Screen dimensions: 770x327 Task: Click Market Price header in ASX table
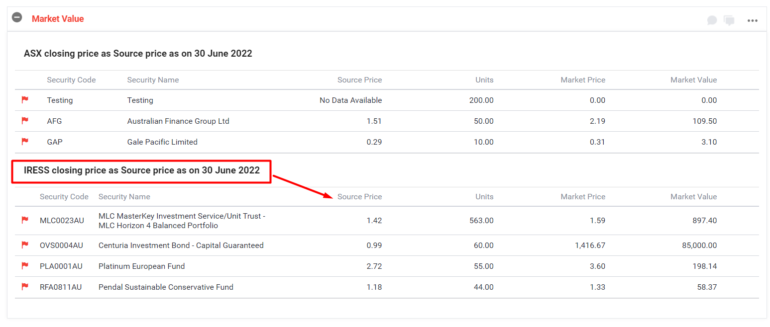583,80
